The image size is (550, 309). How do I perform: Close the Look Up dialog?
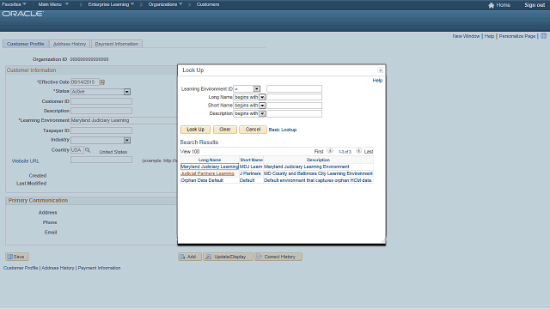pyautogui.click(x=380, y=70)
